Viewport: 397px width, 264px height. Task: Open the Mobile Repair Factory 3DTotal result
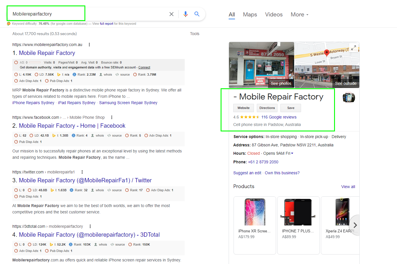(89, 235)
